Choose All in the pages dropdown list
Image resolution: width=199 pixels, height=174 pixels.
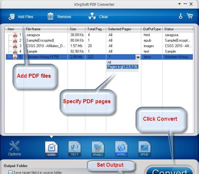pyautogui.click(x=109, y=62)
